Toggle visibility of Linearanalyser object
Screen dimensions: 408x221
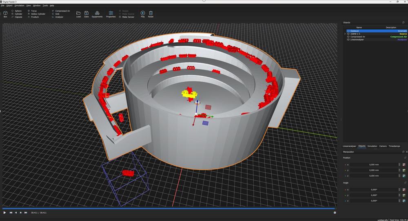[x=348, y=39]
